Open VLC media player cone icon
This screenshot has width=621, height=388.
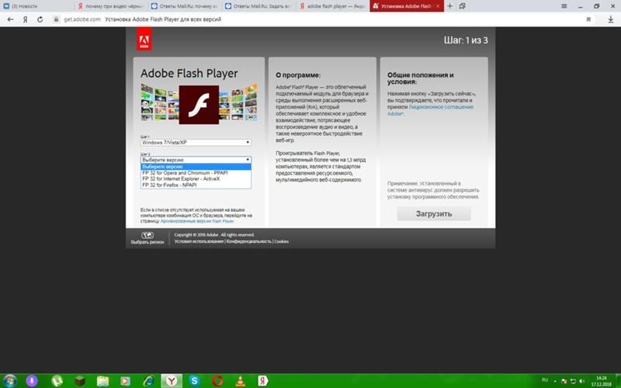click(240, 381)
